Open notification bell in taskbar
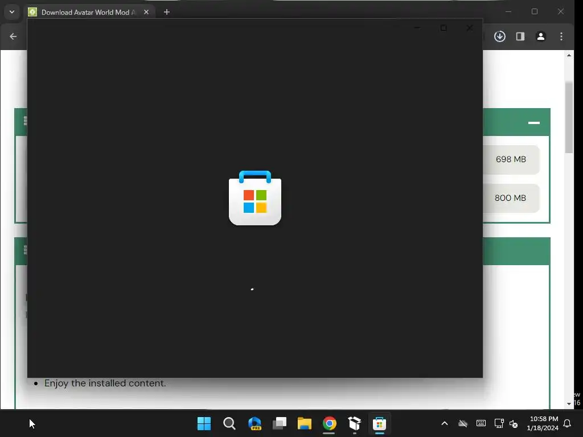The width and height of the screenshot is (583, 437). [568, 423]
